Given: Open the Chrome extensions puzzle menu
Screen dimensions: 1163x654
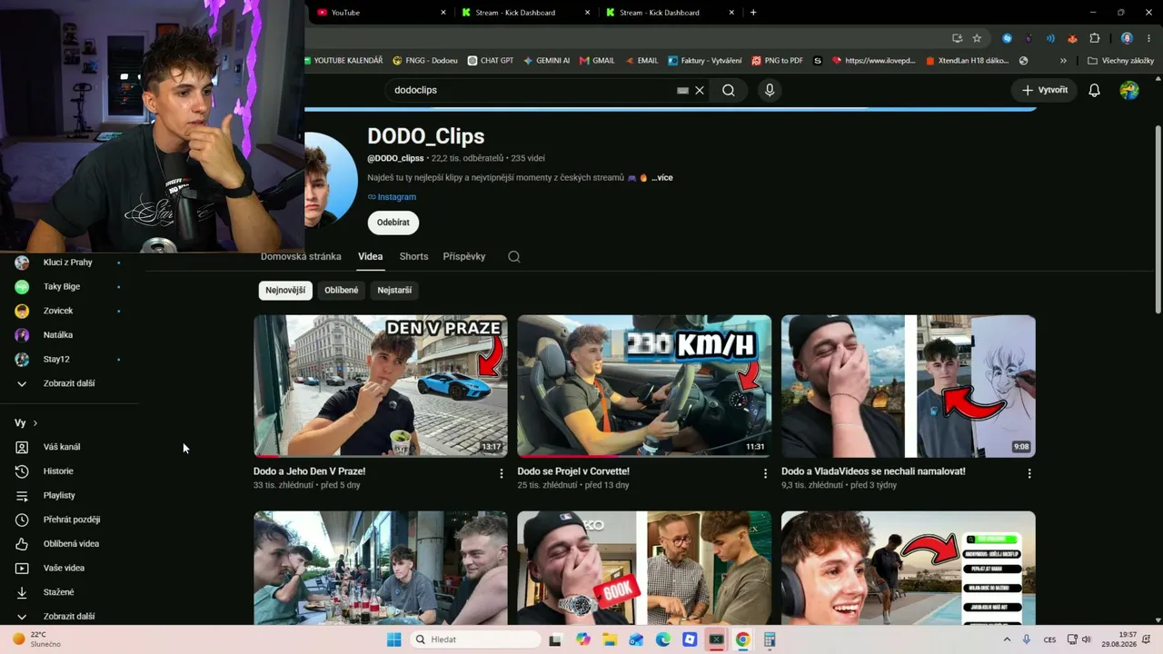Looking at the screenshot, I should pos(1094,38).
